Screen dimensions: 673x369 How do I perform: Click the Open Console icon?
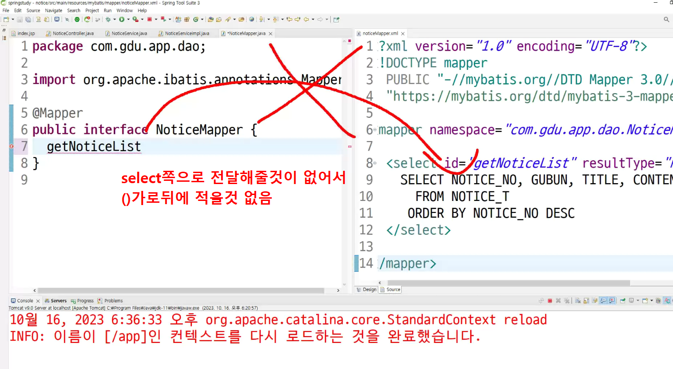[x=645, y=300]
